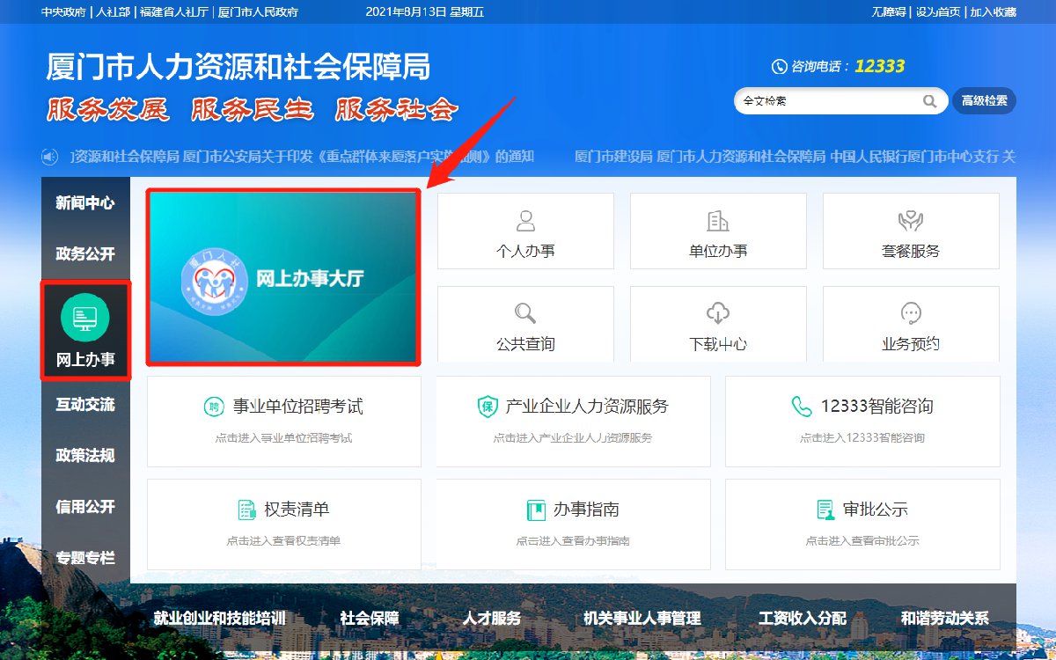Screen dimensions: 1056x660
Task: Select the 套餐服务 hands icon
Action: pos(911,221)
